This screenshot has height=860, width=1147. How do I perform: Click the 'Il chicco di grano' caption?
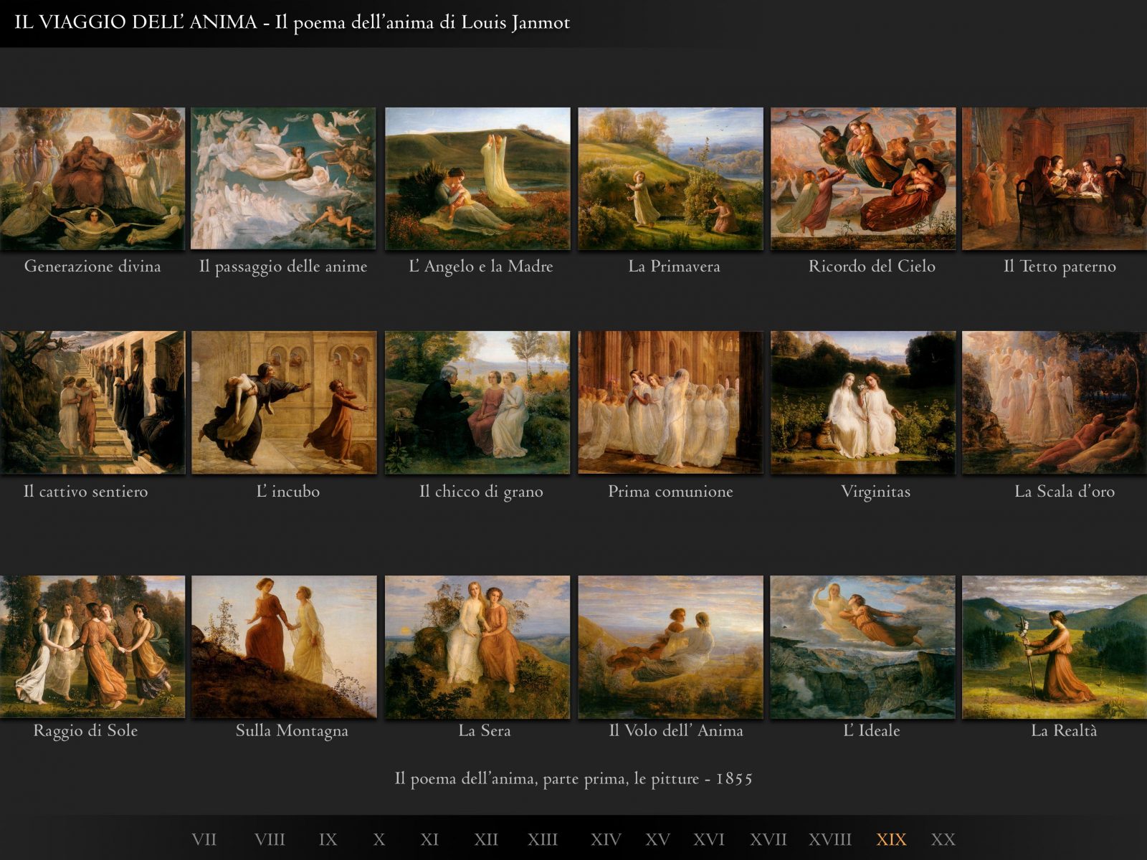pos(481,492)
